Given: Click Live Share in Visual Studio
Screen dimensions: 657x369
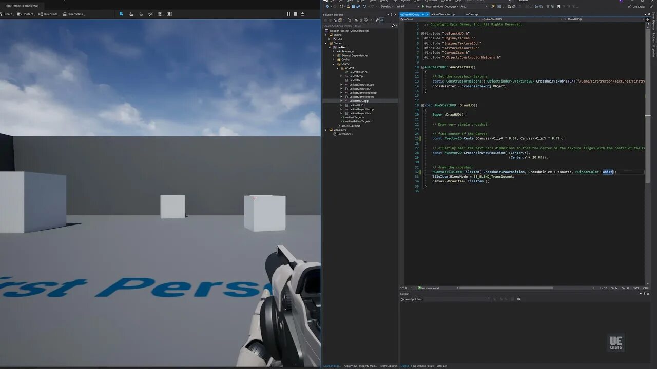Looking at the screenshot, I should [x=637, y=7].
